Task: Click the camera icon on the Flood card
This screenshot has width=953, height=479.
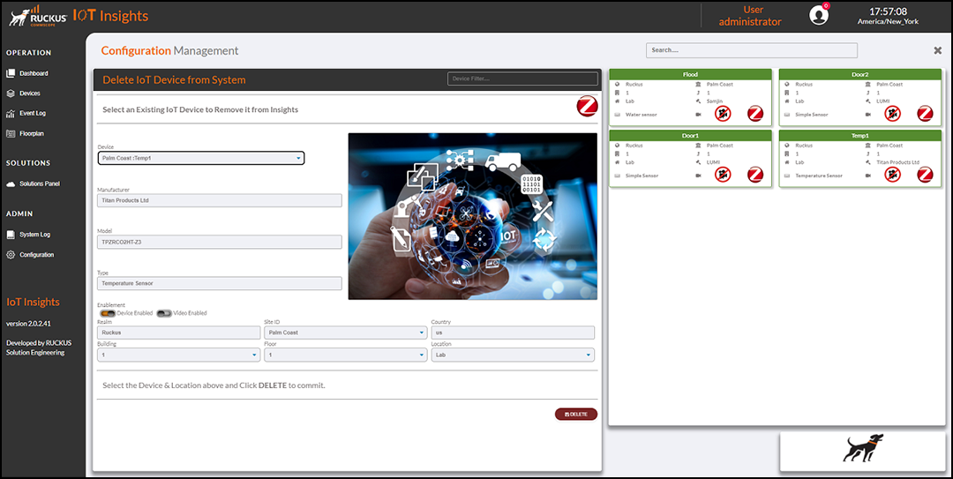Action: (x=698, y=115)
